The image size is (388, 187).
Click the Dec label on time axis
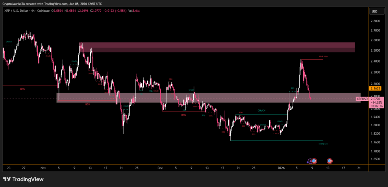tap(160, 167)
